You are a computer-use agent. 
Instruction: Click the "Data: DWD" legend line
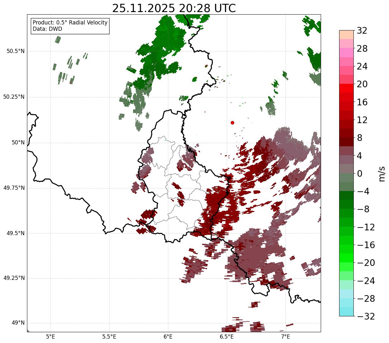point(48,29)
